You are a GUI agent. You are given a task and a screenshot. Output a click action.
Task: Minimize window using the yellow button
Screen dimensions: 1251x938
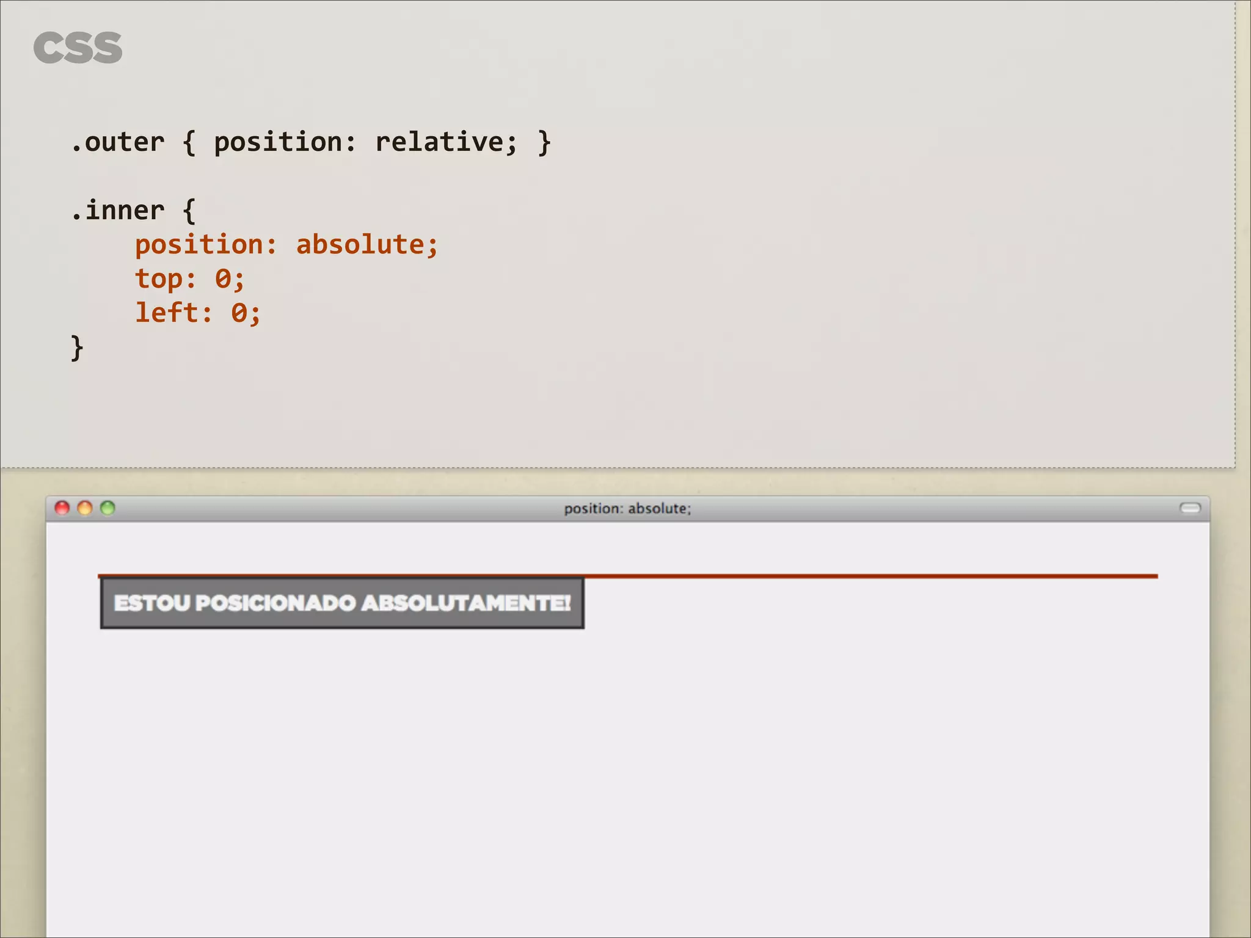click(85, 508)
